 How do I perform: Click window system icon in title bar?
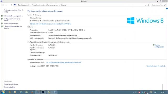(1, 1)
